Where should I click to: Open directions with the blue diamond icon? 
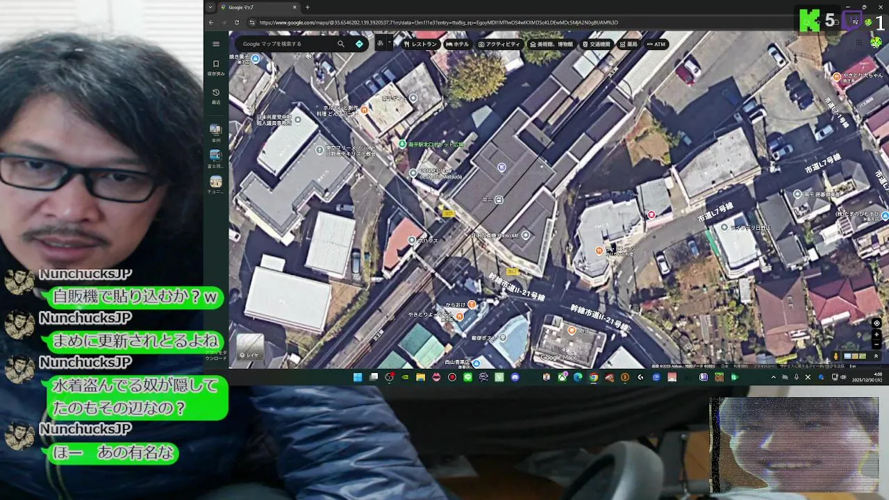(359, 44)
